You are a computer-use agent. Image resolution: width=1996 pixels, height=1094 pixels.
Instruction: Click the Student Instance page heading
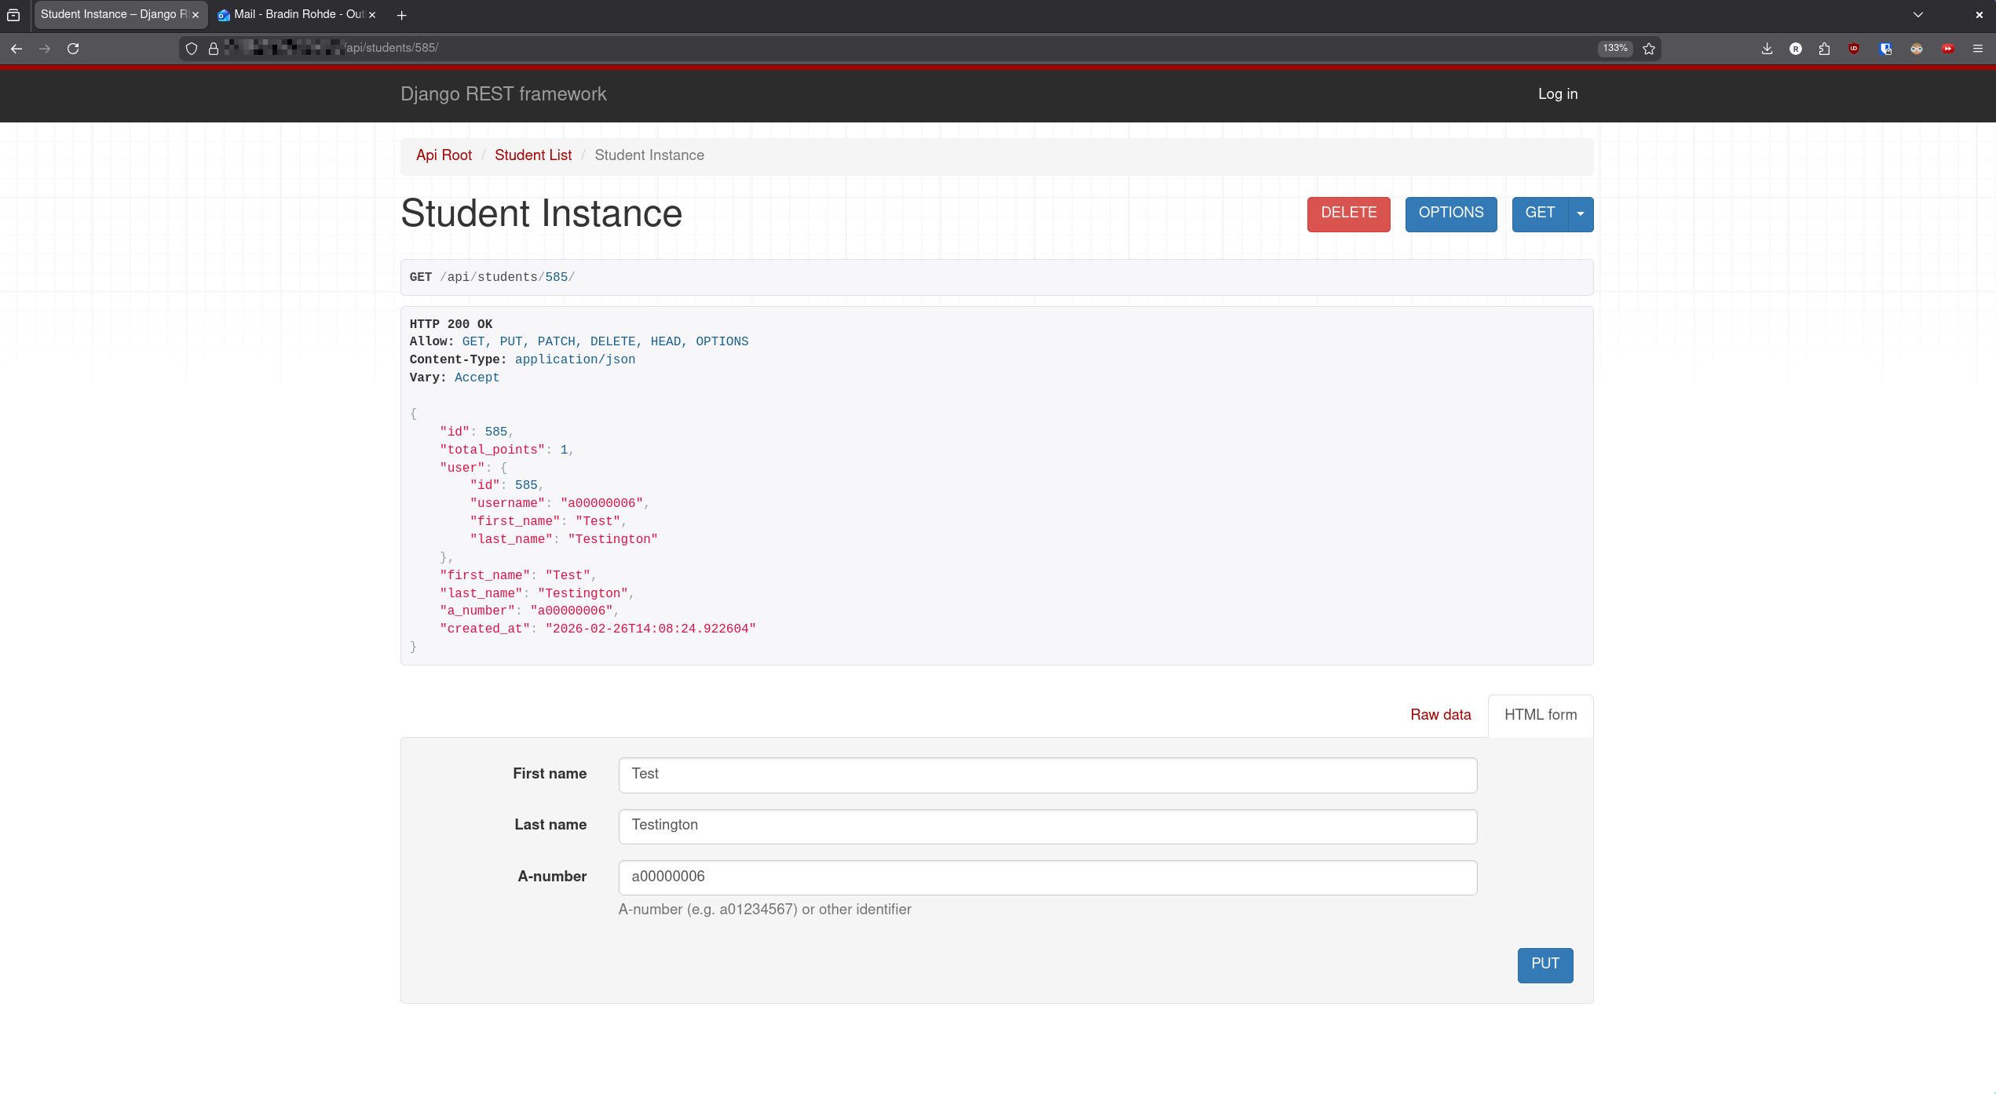point(541,213)
